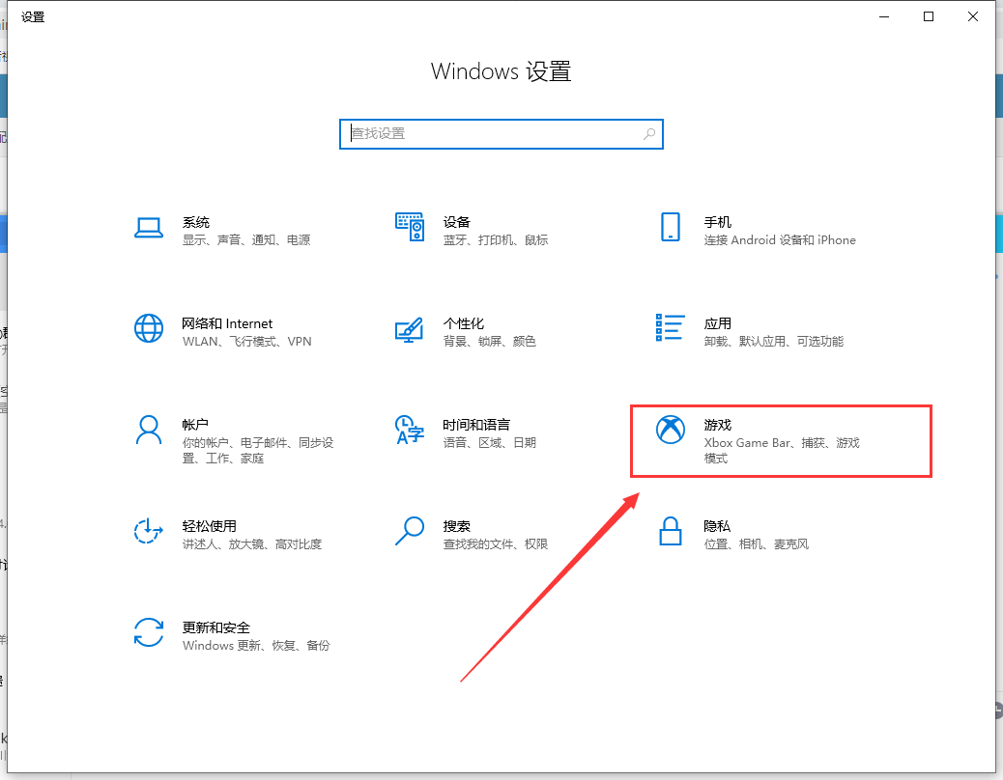The height and width of the screenshot is (780, 1003).
Task: Select the 网络和 Internet globe icon
Action: point(149,329)
